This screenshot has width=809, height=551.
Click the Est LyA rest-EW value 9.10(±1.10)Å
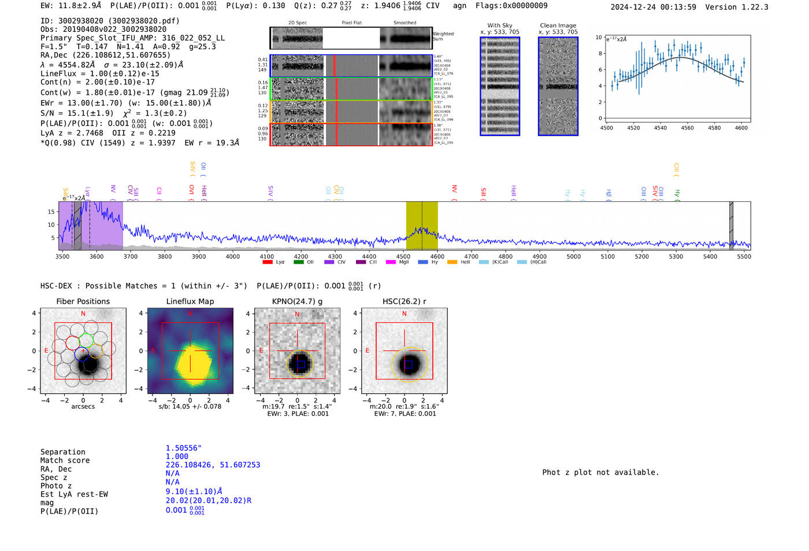pos(194,491)
